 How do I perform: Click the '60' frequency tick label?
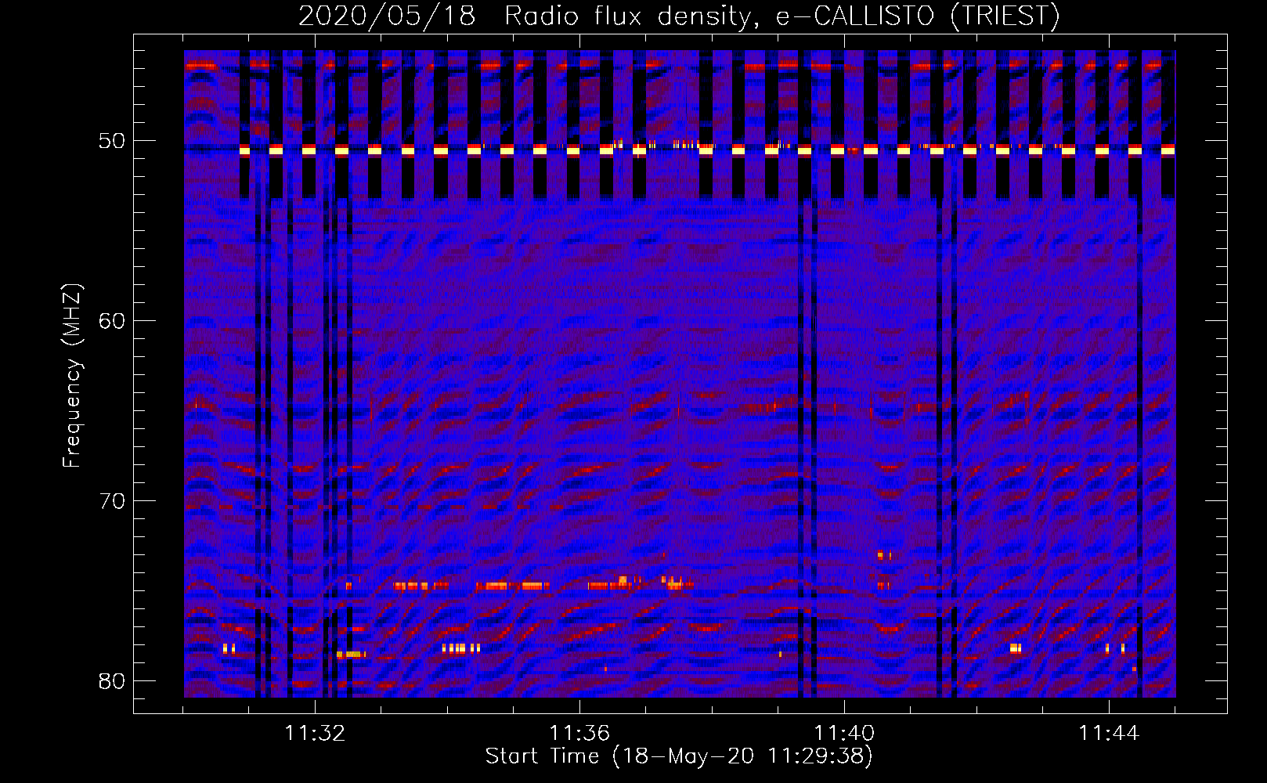coord(112,321)
